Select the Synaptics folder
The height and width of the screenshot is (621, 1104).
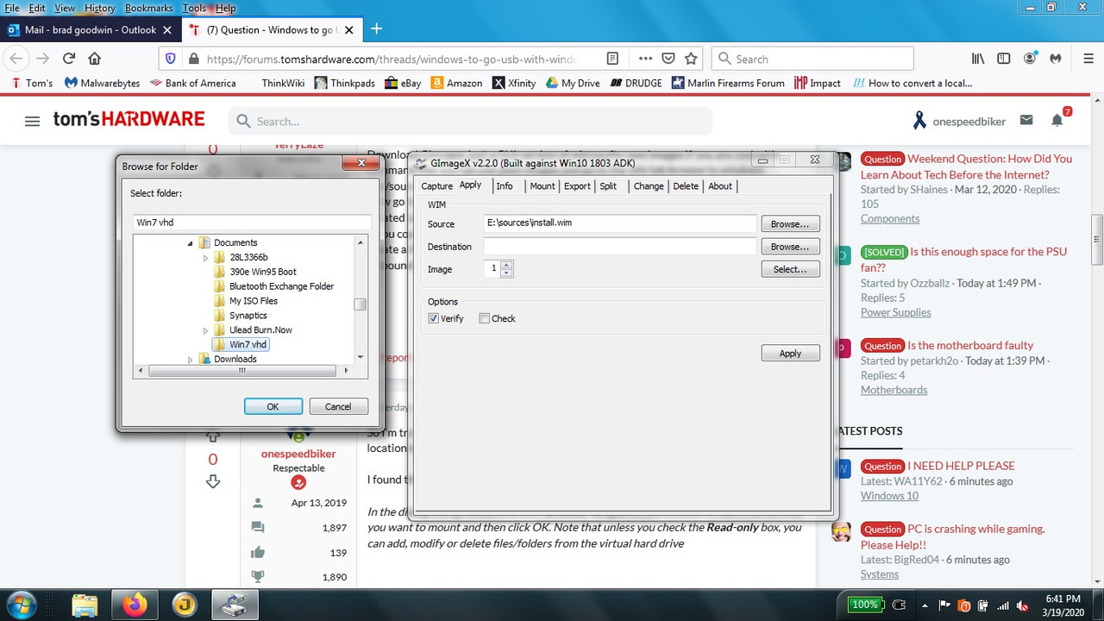[x=248, y=316]
